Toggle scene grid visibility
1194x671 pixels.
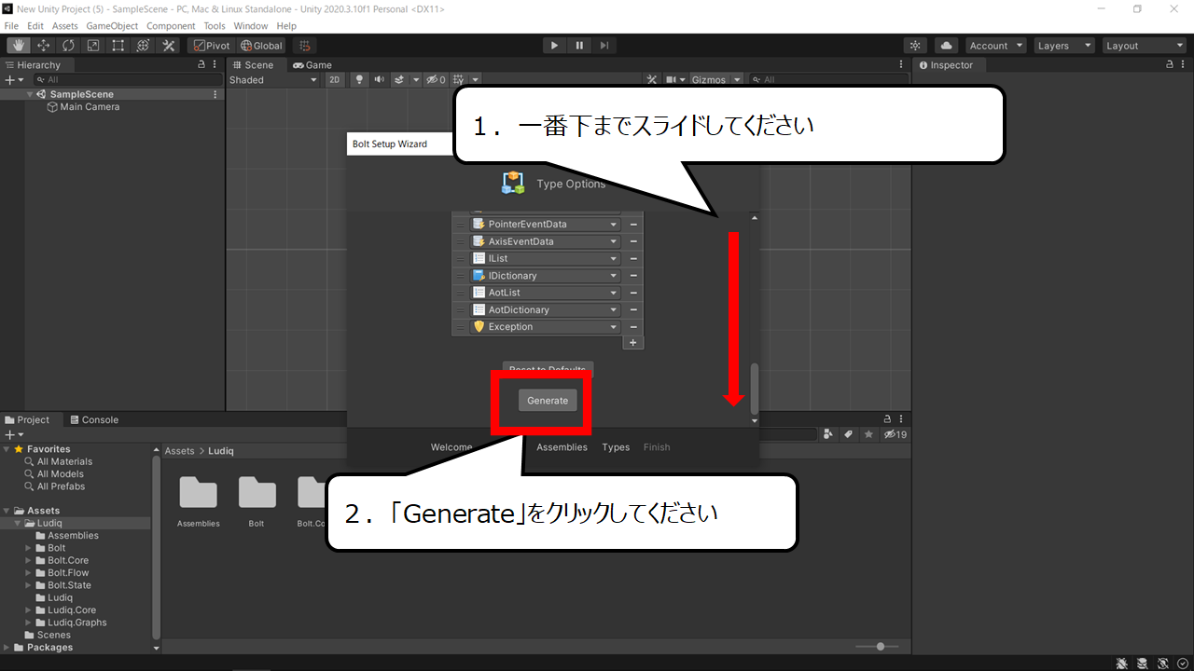460,80
